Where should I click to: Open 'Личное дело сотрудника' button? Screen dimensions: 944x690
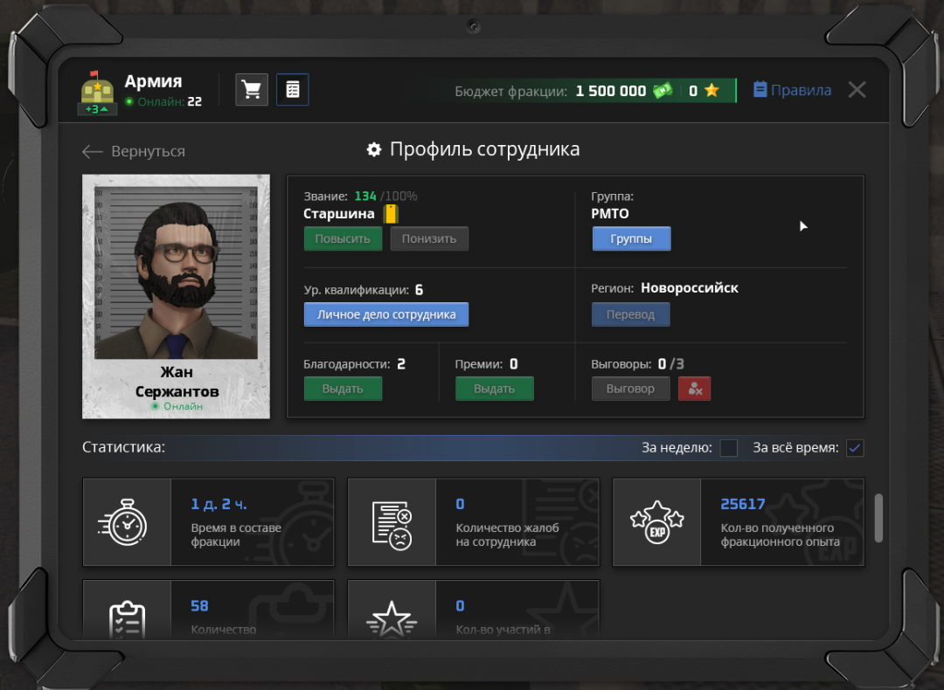[386, 314]
